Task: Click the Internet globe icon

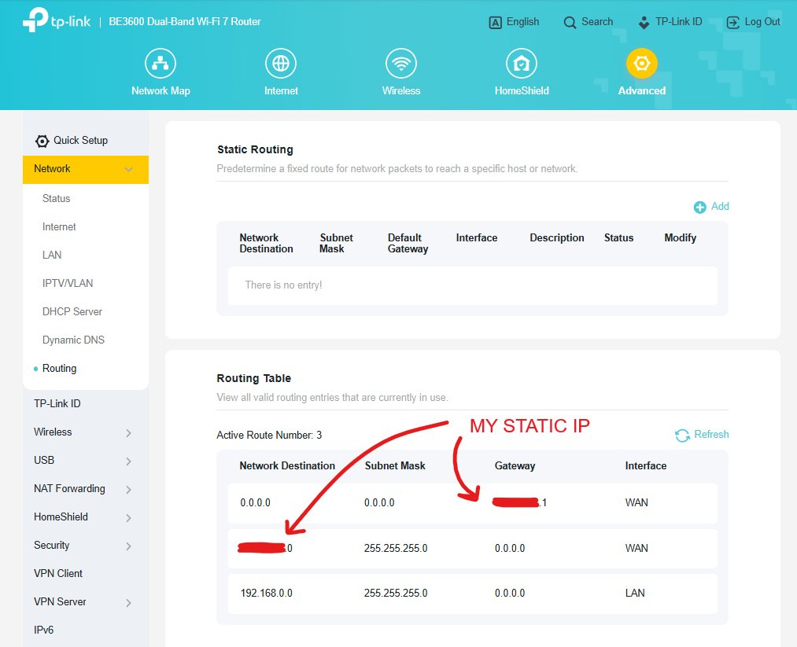Action: (x=281, y=64)
